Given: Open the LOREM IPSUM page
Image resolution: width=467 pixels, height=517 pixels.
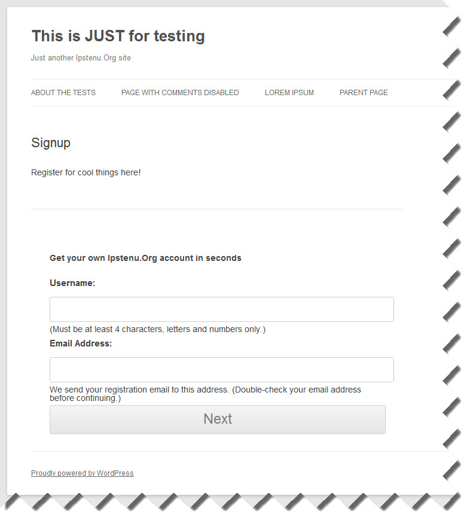Looking at the screenshot, I should (289, 93).
